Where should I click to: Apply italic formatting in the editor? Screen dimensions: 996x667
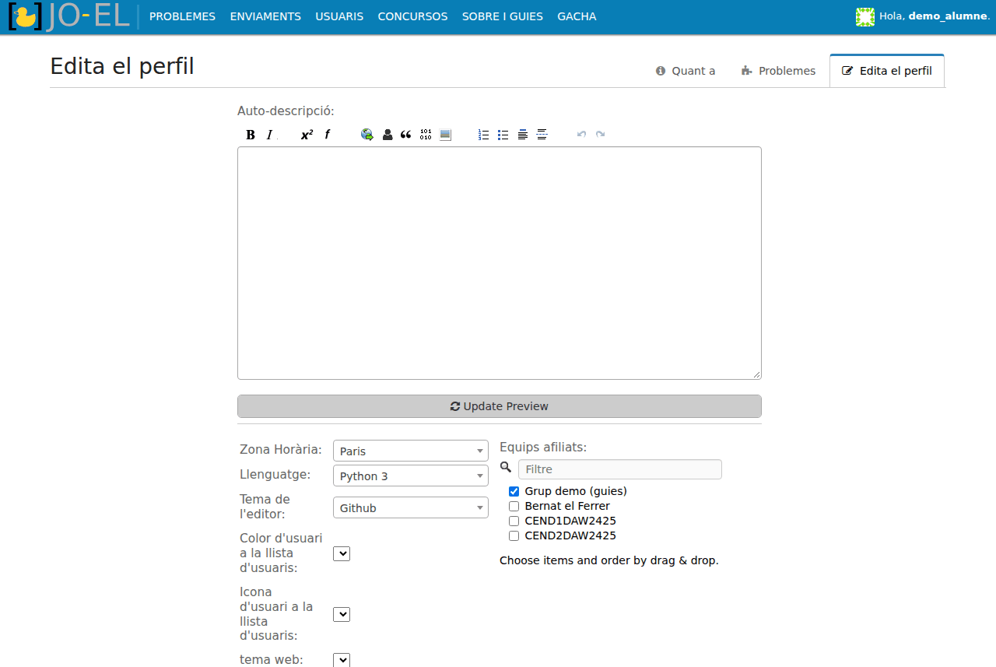click(270, 135)
